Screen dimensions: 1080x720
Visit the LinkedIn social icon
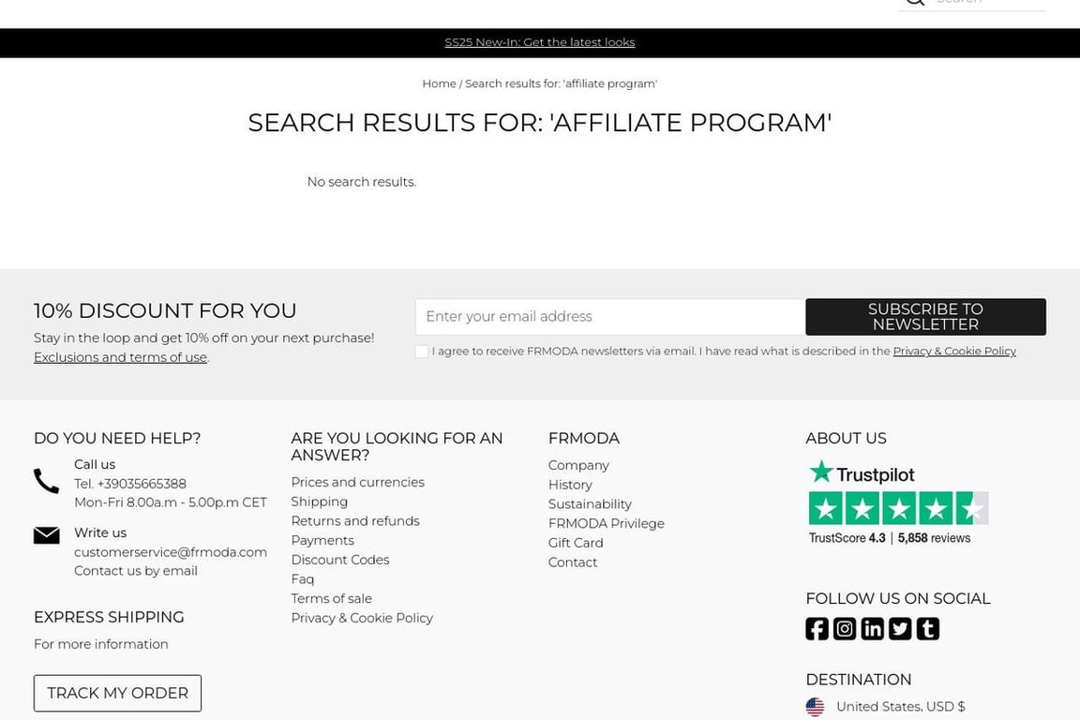point(872,629)
